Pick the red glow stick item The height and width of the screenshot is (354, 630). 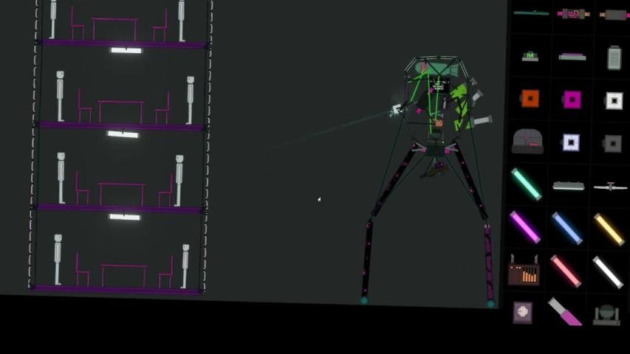(x=566, y=271)
